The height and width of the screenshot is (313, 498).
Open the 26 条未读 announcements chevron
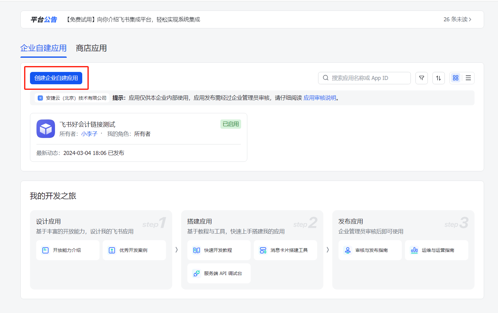coord(470,19)
